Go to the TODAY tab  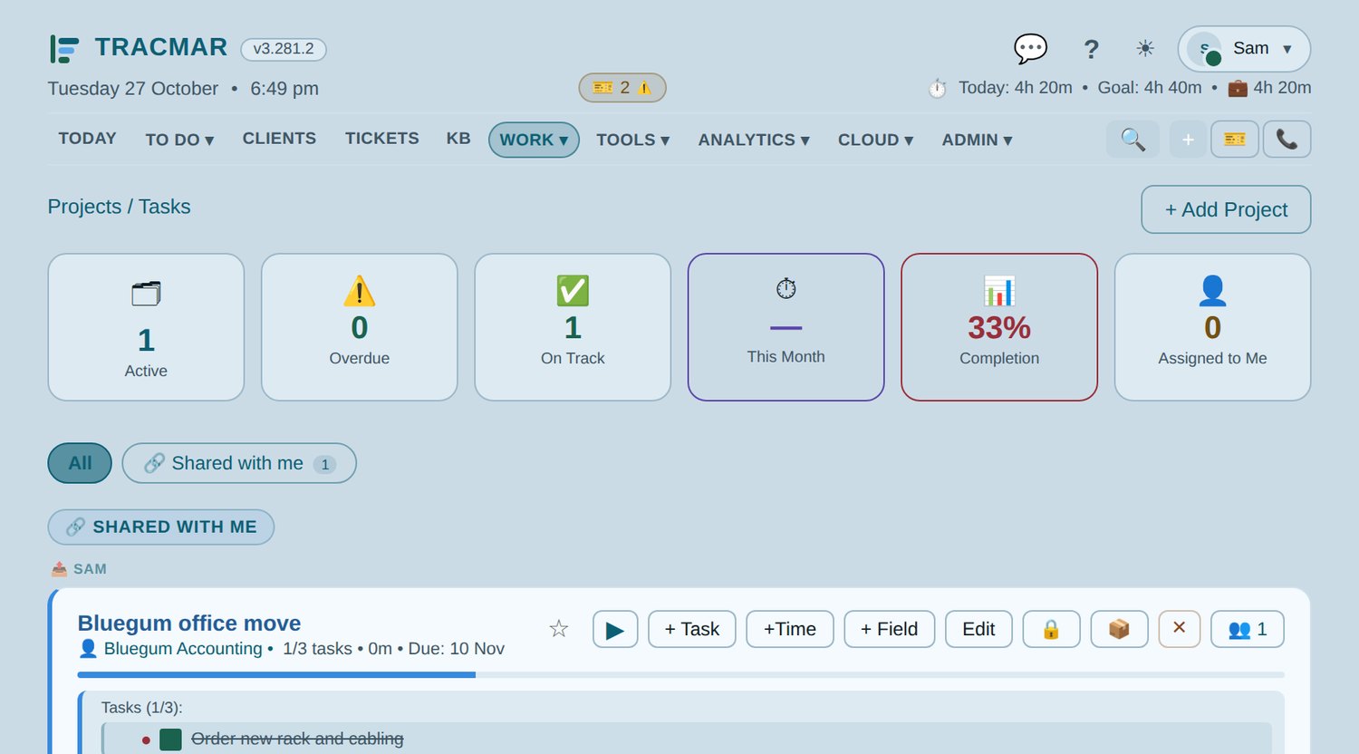coord(88,139)
